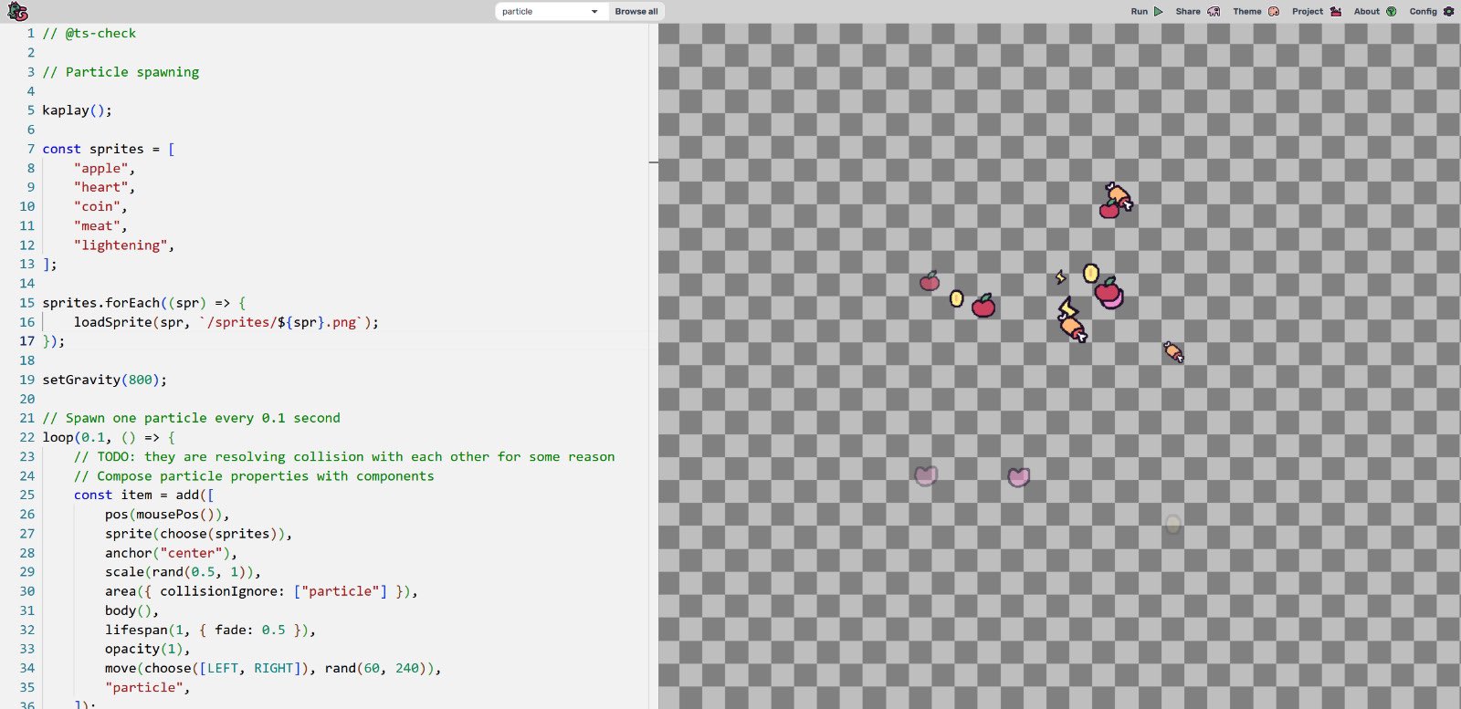Open the Config settings
This screenshot has height=709, width=1461.
1431,11
